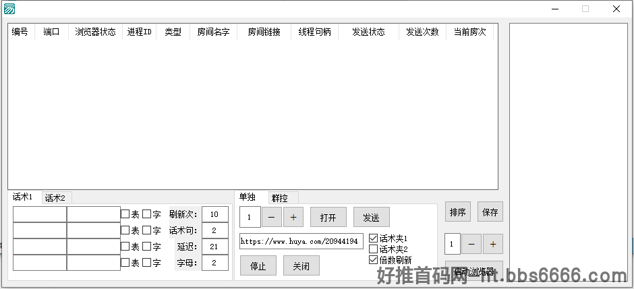Image resolution: width=634 pixels, height=289 pixels.
Task: Check the 字 box in the 字母 row
Action: click(146, 262)
